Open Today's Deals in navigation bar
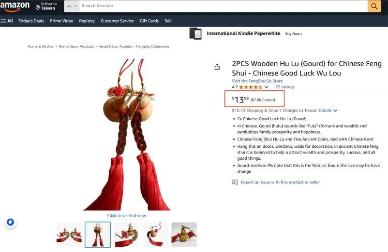The width and height of the screenshot is (388, 252). 31,21
